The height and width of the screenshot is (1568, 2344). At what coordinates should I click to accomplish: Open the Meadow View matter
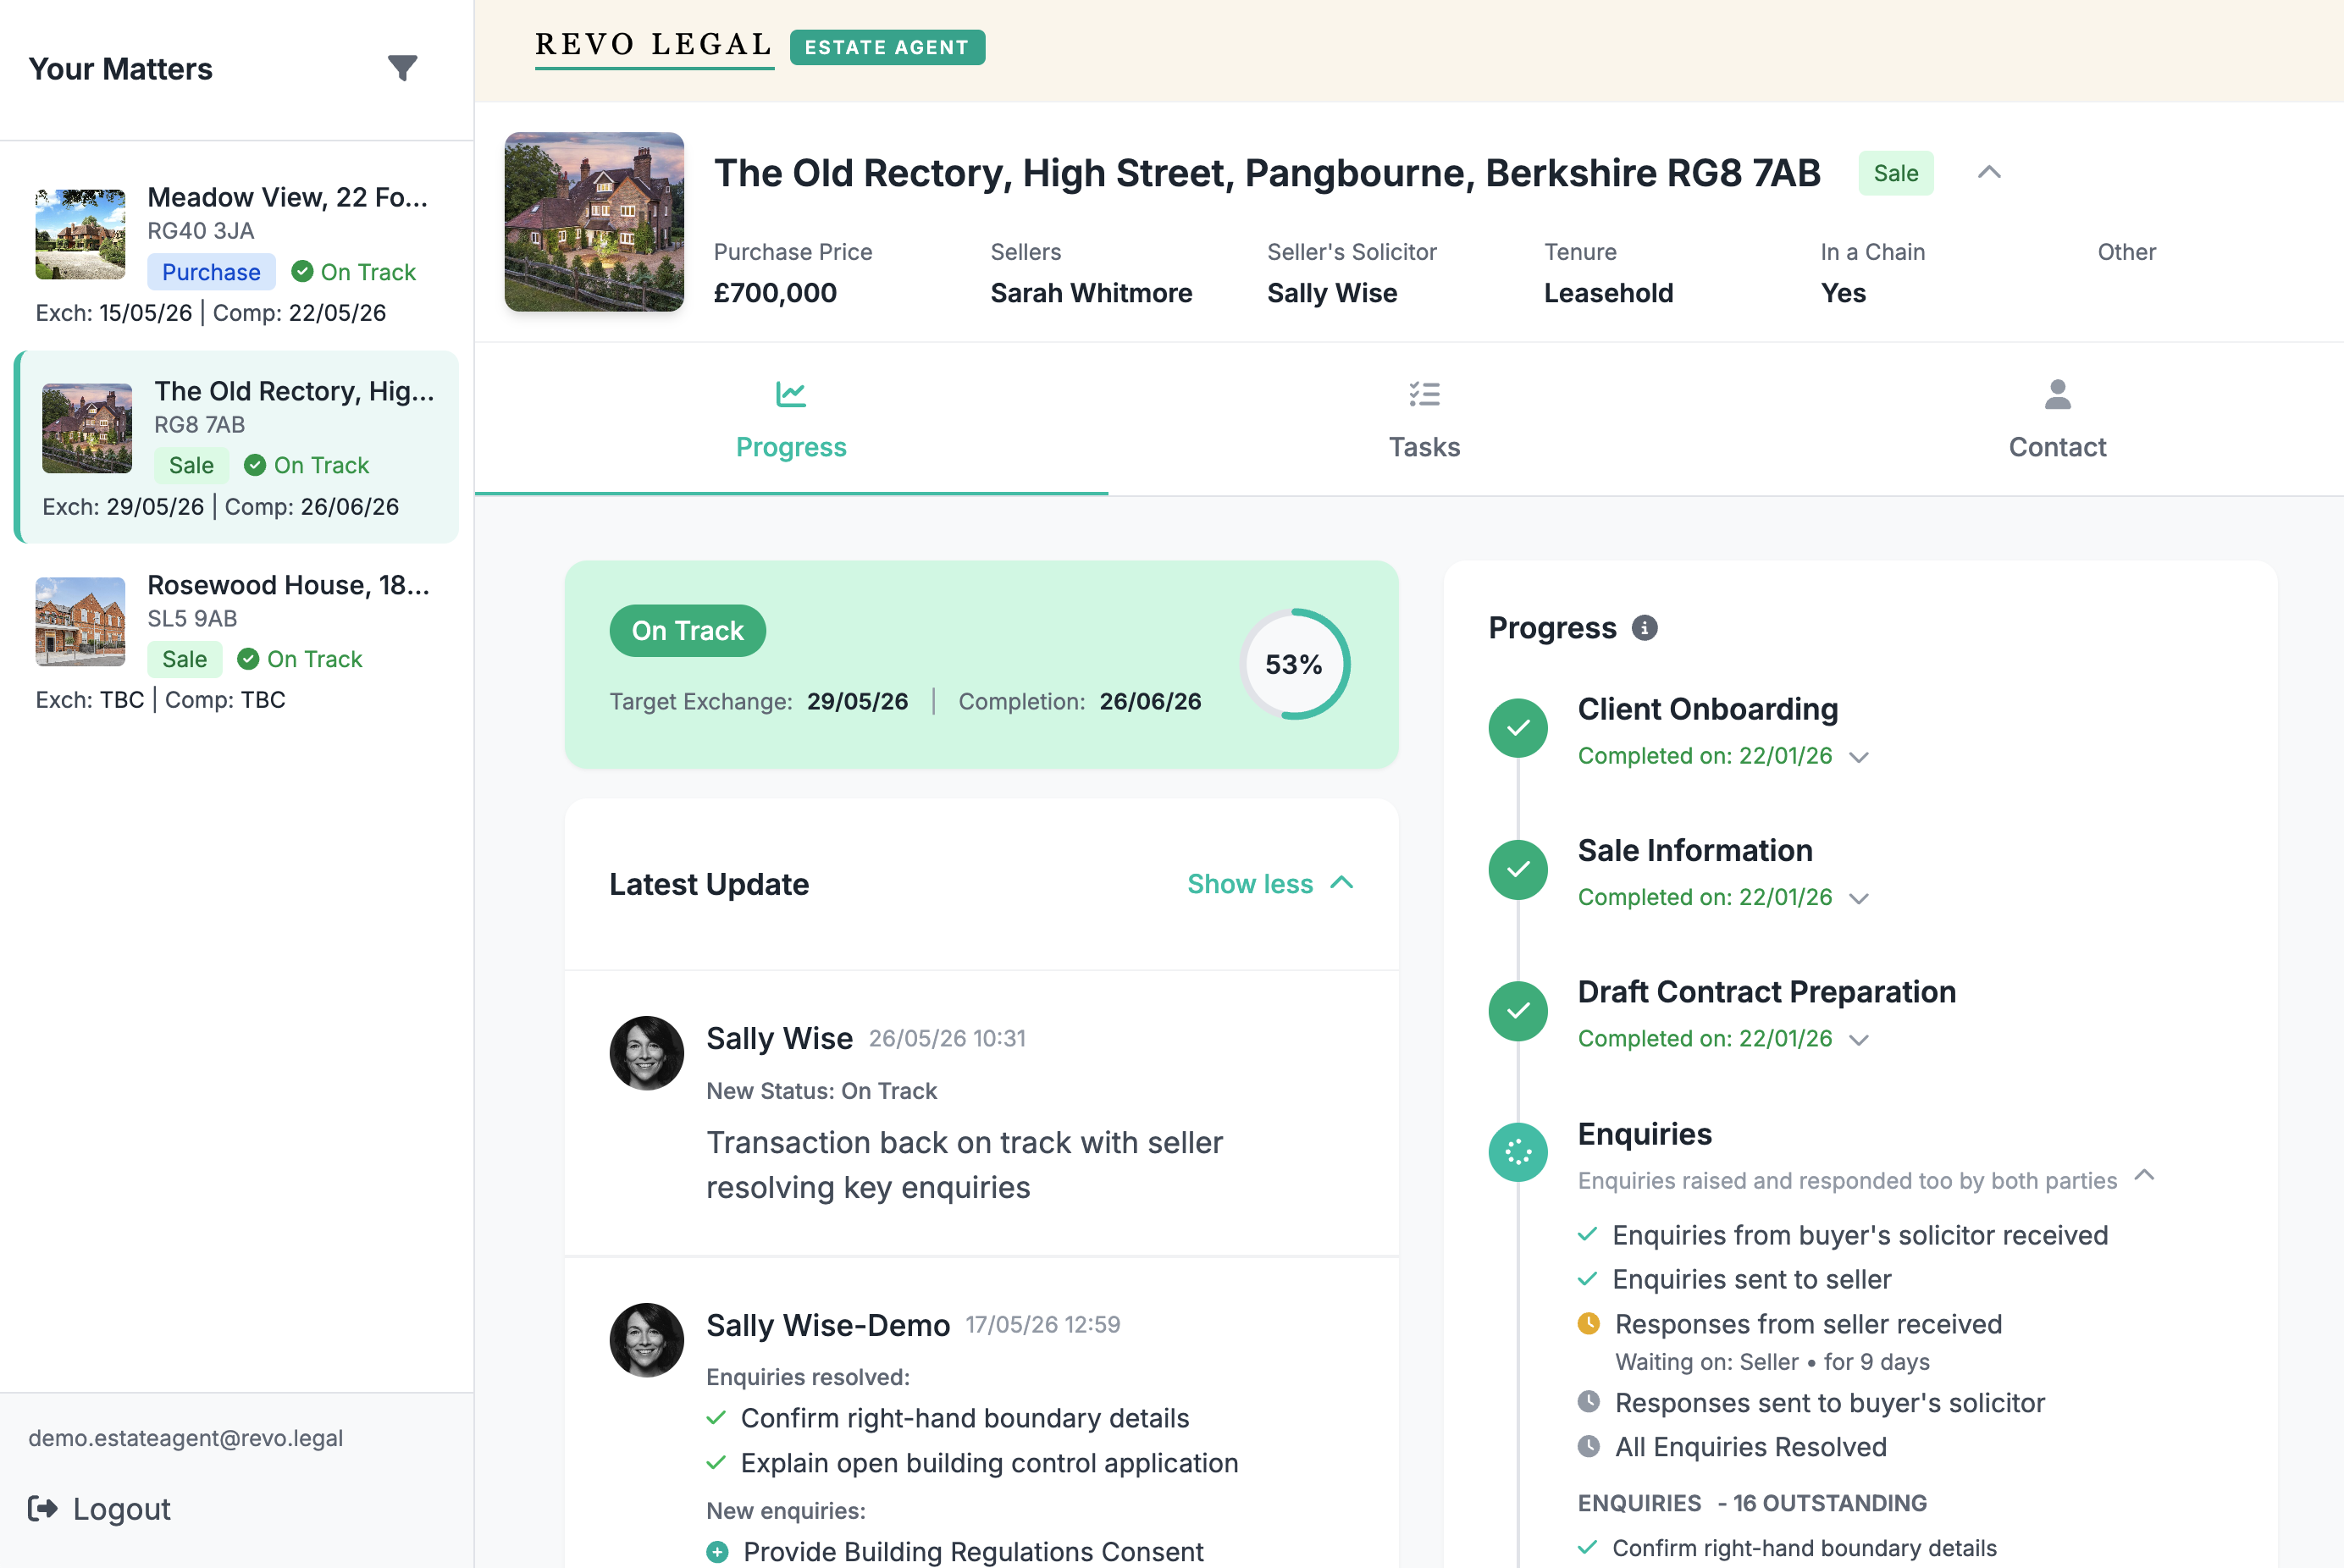pos(236,254)
